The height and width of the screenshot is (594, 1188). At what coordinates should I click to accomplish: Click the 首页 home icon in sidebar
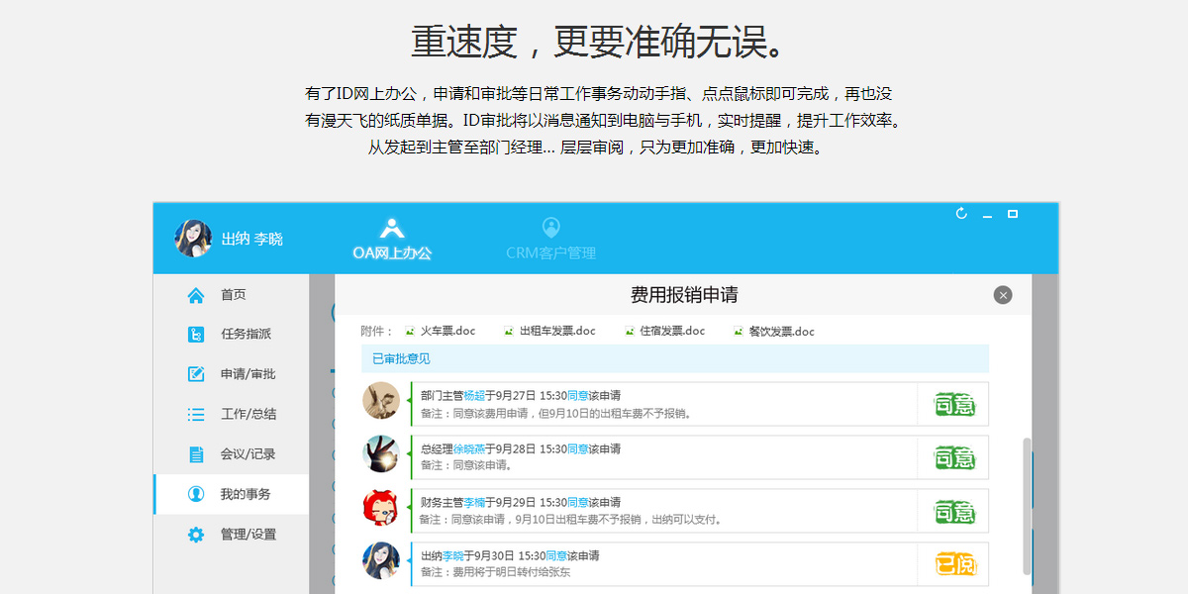[x=196, y=295]
